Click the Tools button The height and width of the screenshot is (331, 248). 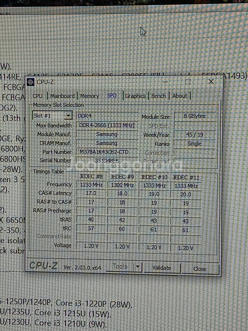click(120, 266)
